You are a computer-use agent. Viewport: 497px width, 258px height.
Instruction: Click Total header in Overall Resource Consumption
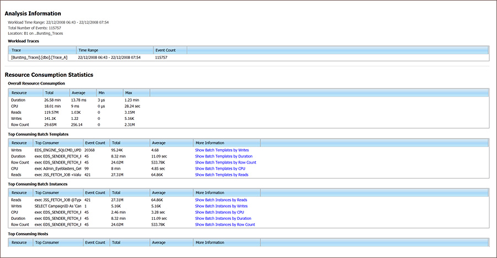tap(56, 93)
